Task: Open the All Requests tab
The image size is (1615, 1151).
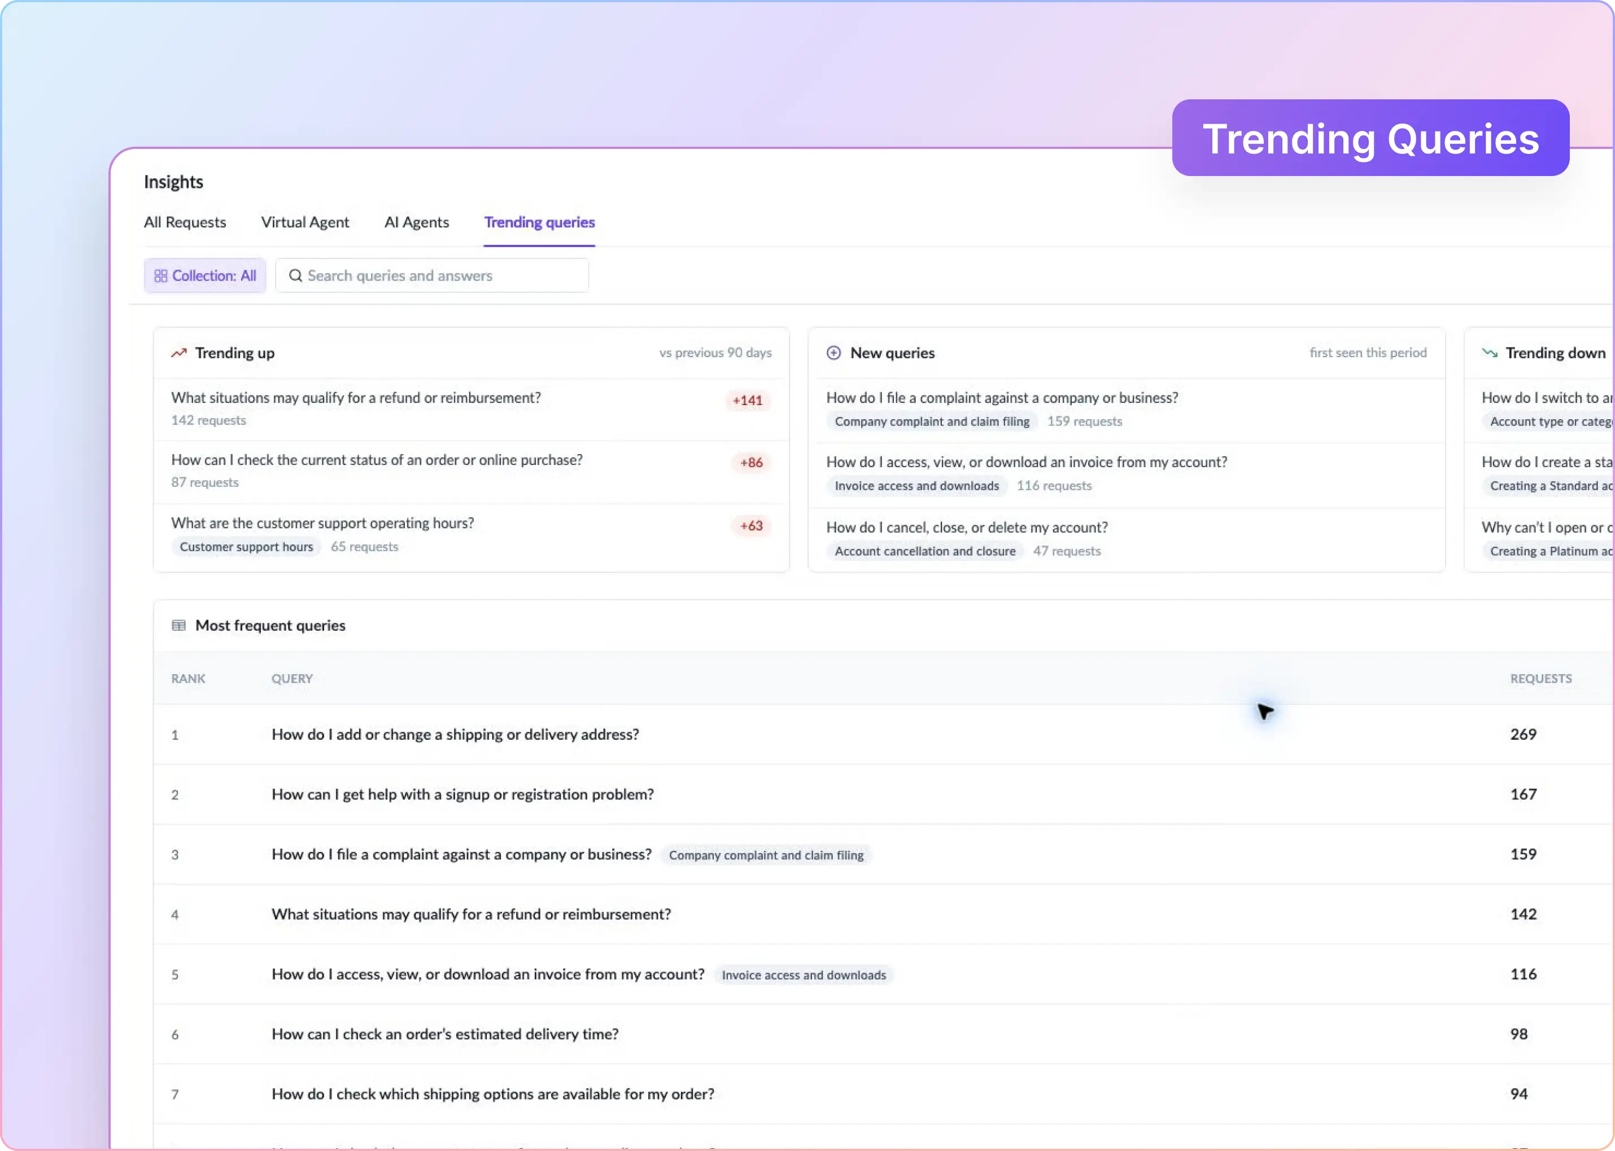Action: pyautogui.click(x=185, y=222)
